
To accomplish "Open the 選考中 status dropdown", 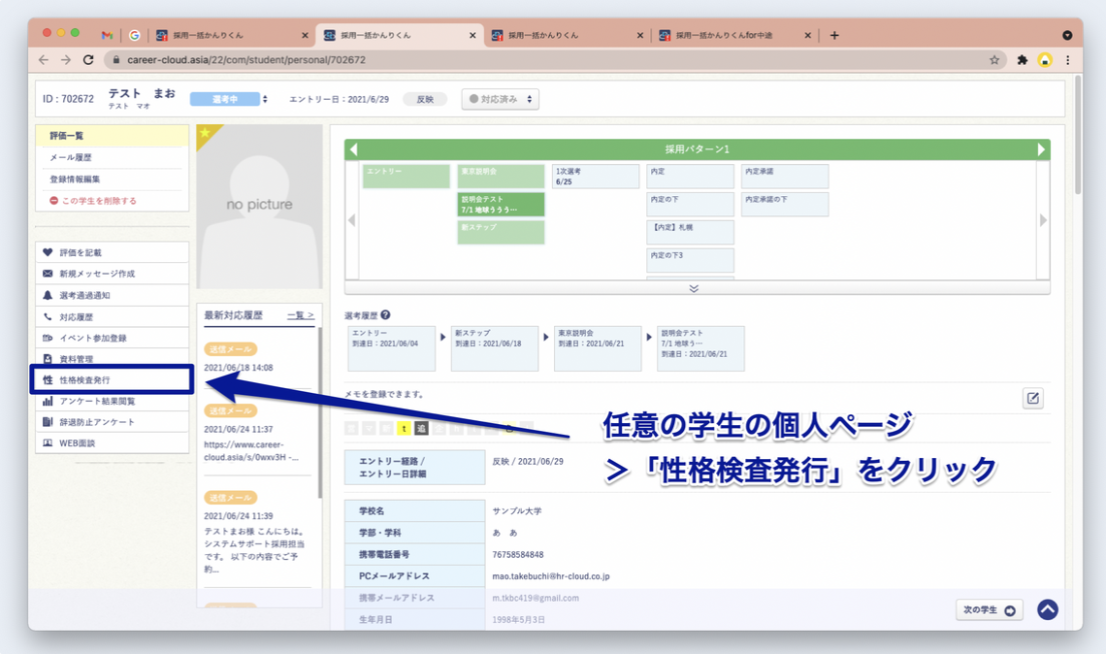I will 229,99.
